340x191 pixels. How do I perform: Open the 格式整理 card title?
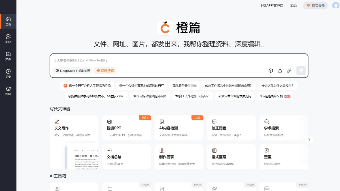[219, 157]
